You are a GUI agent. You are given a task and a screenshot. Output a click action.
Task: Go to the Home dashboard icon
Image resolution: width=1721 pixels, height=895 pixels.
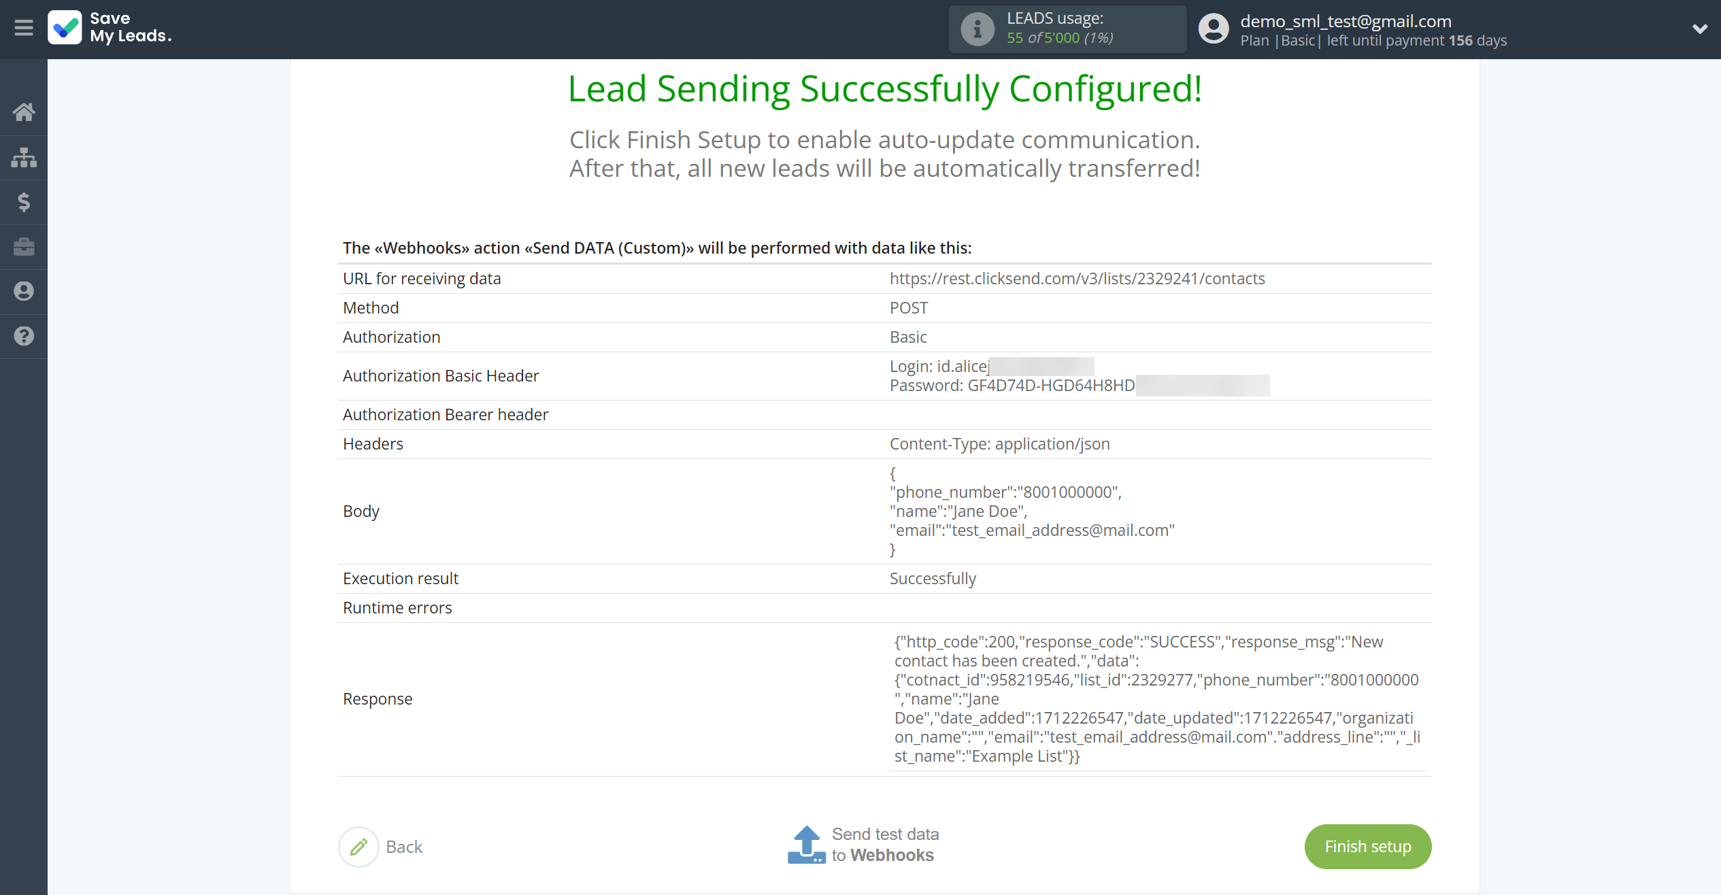24,112
